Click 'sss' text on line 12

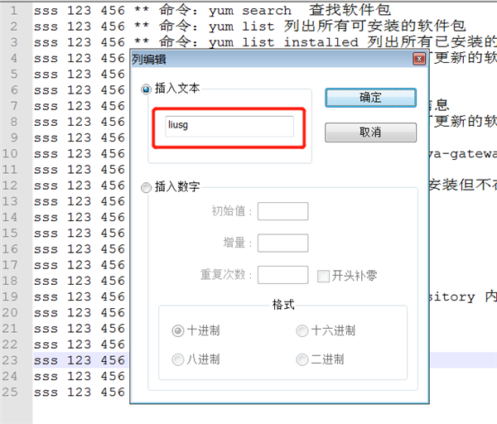click(x=46, y=185)
